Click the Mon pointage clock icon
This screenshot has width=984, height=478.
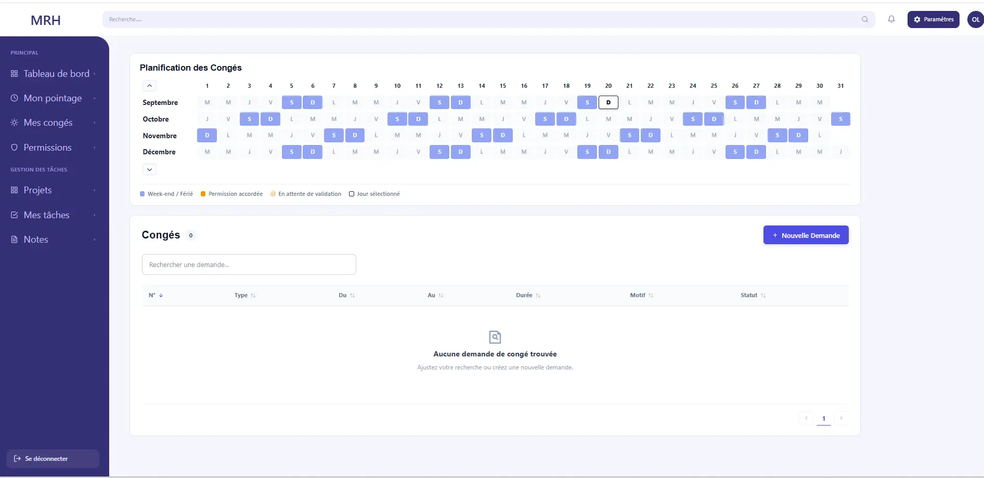(15, 98)
